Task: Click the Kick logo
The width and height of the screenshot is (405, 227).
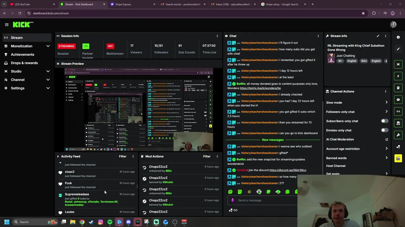Action: 23,25
